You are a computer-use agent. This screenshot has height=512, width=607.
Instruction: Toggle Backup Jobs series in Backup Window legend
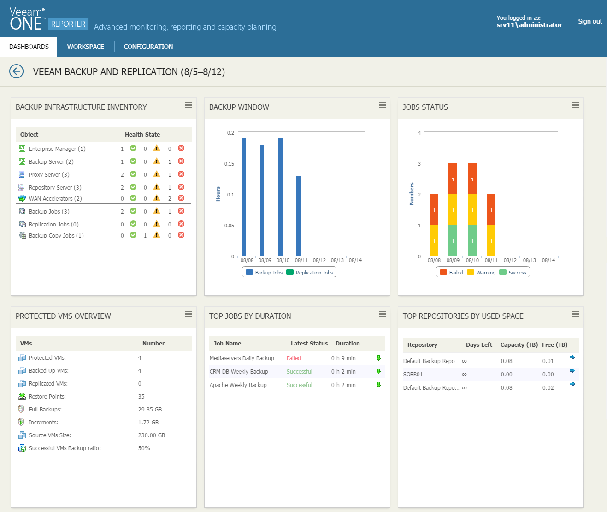point(264,273)
